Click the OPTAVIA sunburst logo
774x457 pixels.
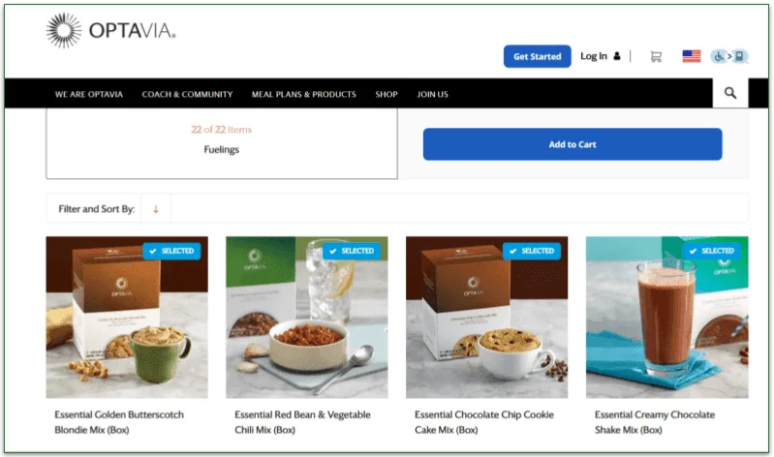click(64, 31)
